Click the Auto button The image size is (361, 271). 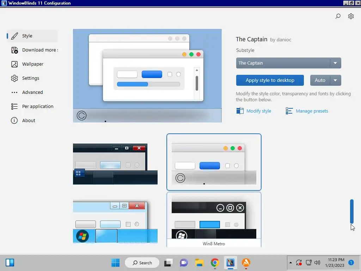(x=320, y=80)
